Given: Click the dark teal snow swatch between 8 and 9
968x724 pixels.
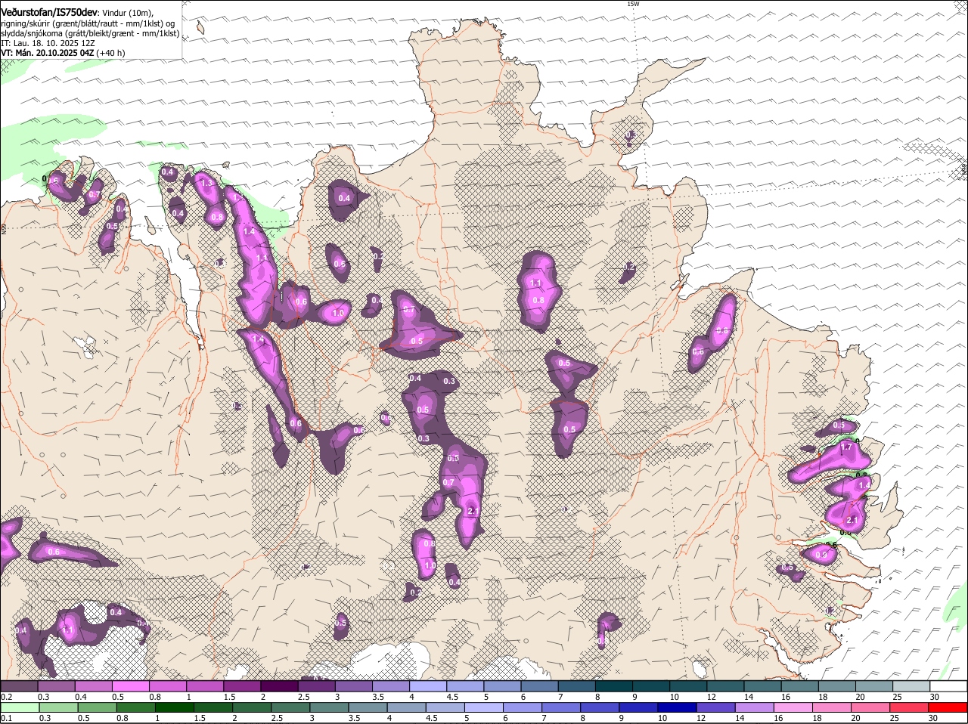Looking at the screenshot, I should pyautogui.click(x=614, y=686).
